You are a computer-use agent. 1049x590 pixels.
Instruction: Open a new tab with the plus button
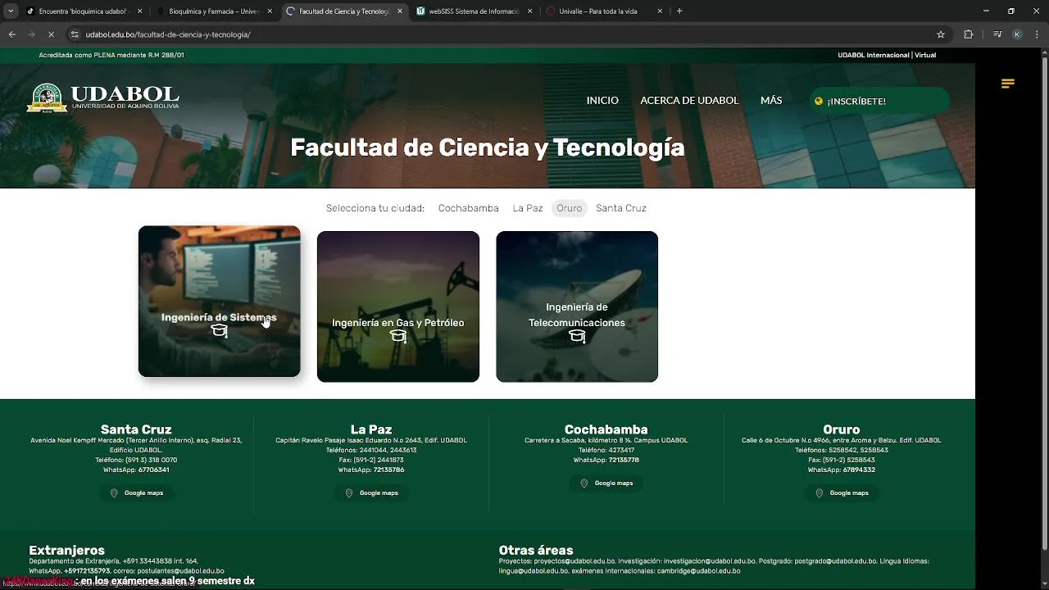pos(679,11)
